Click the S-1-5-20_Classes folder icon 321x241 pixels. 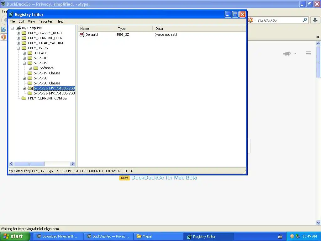click(30, 83)
